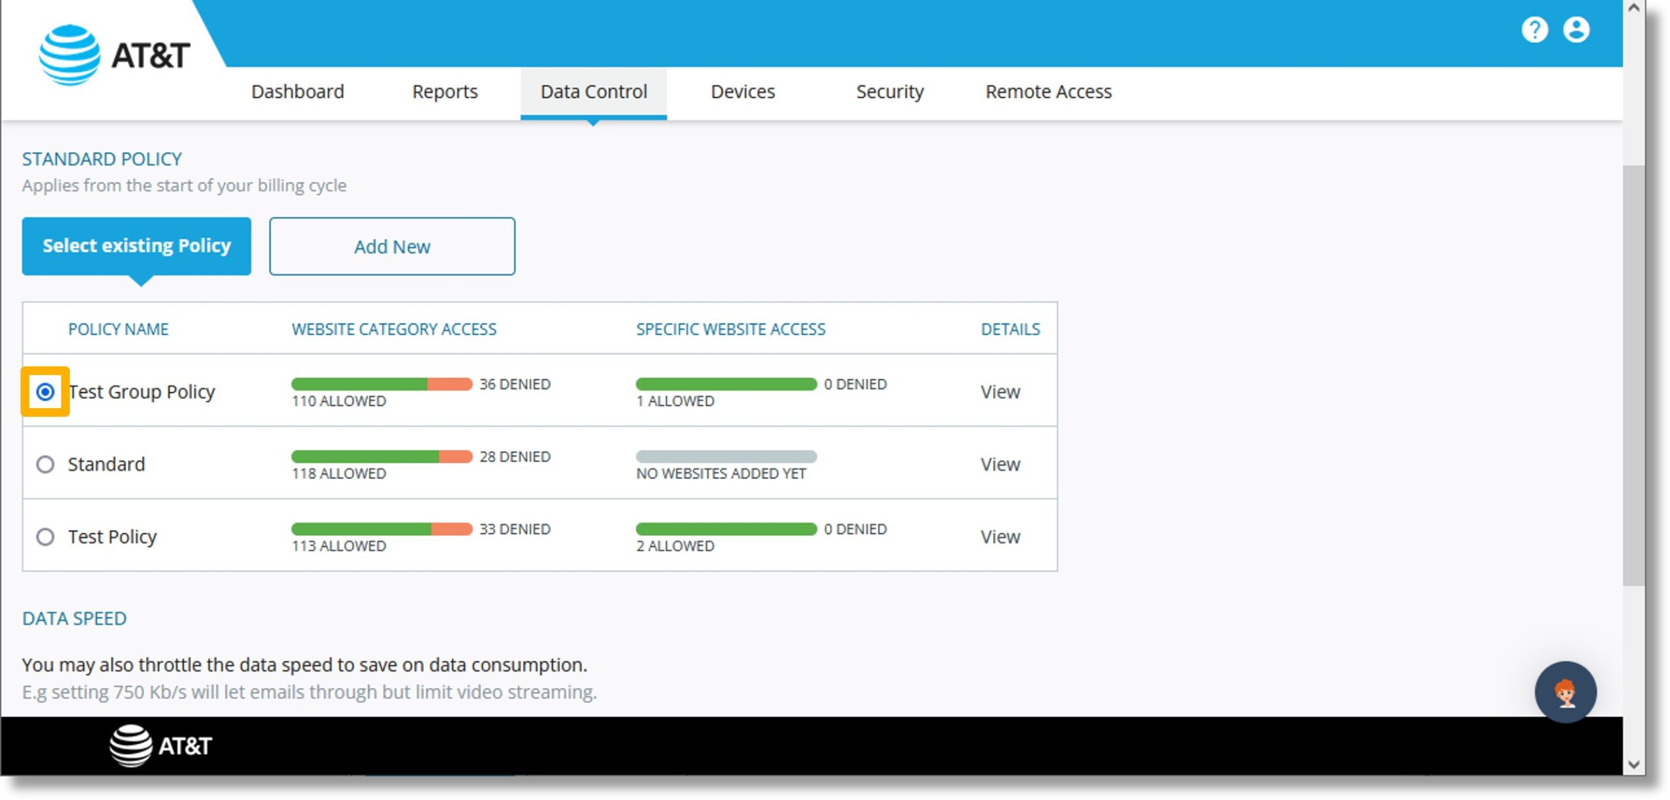Click the '28 DENIED' label
This screenshot has width=1670, height=800.
point(515,456)
